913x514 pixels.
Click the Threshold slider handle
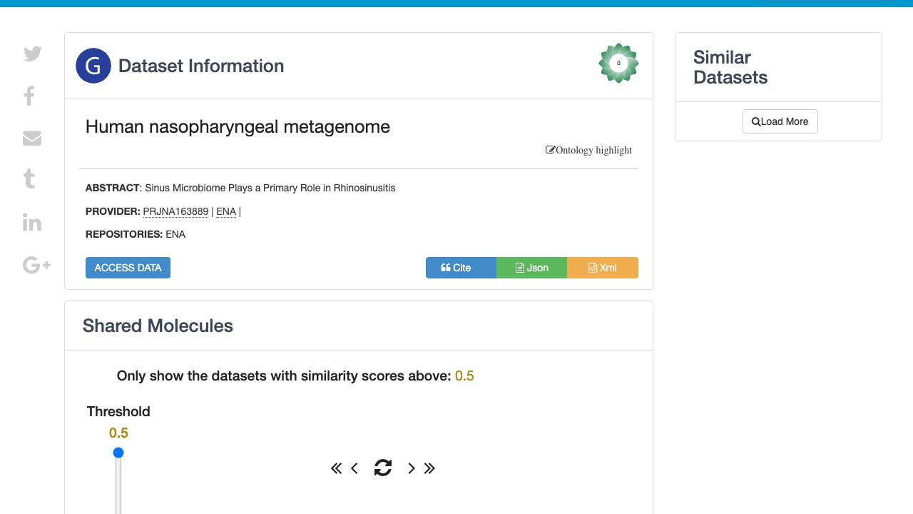[x=118, y=453]
